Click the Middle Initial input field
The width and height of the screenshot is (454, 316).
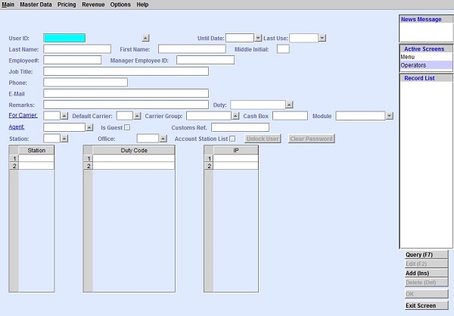click(283, 49)
